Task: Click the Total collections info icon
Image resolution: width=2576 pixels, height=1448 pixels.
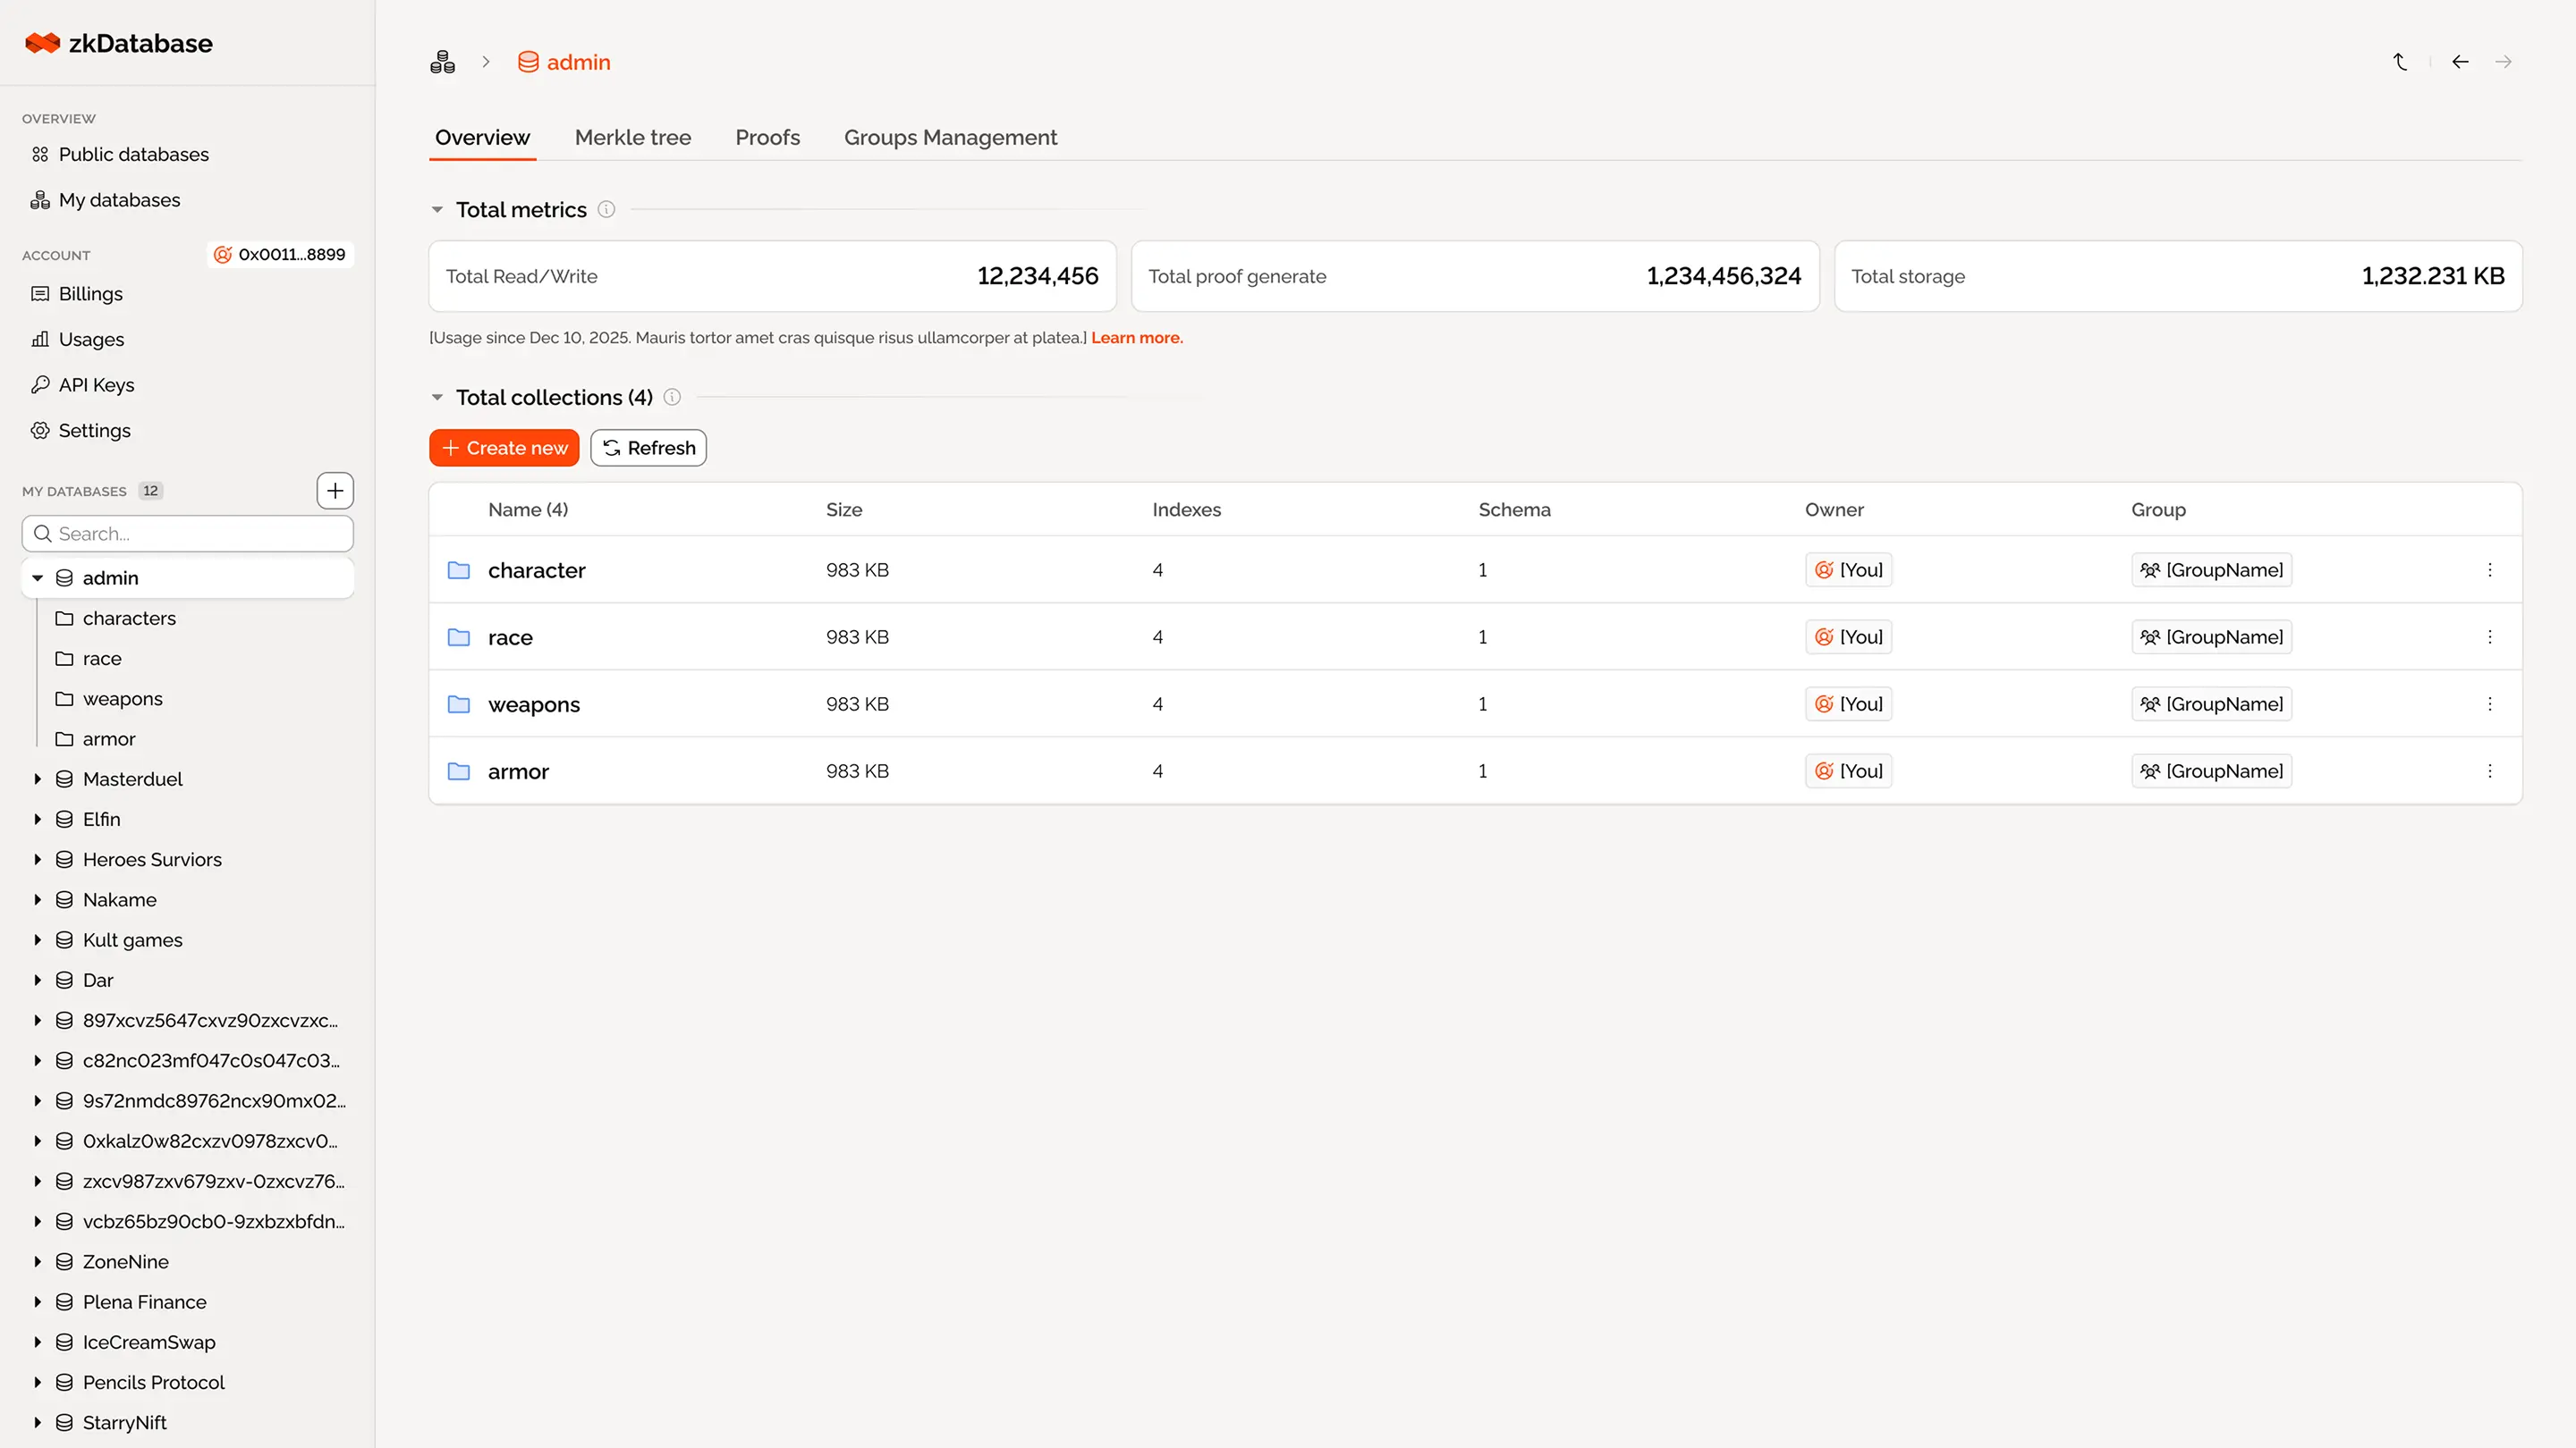Action: coord(672,397)
